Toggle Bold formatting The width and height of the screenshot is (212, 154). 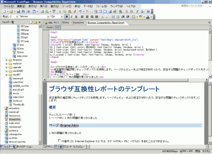tap(67, 17)
